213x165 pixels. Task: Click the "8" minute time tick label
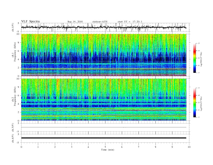pyautogui.click(x=155, y=147)
